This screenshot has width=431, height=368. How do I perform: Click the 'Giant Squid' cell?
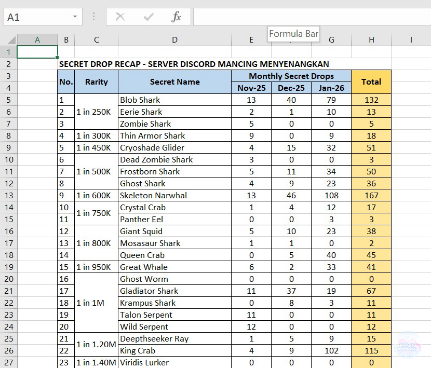point(174,231)
